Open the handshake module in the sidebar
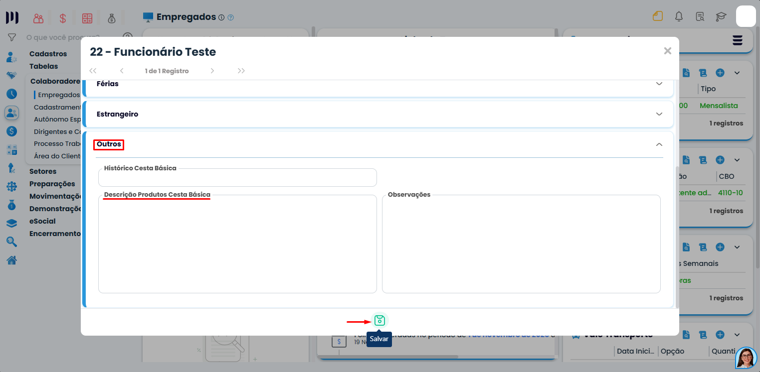The width and height of the screenshot is (760, 372). 11,75
